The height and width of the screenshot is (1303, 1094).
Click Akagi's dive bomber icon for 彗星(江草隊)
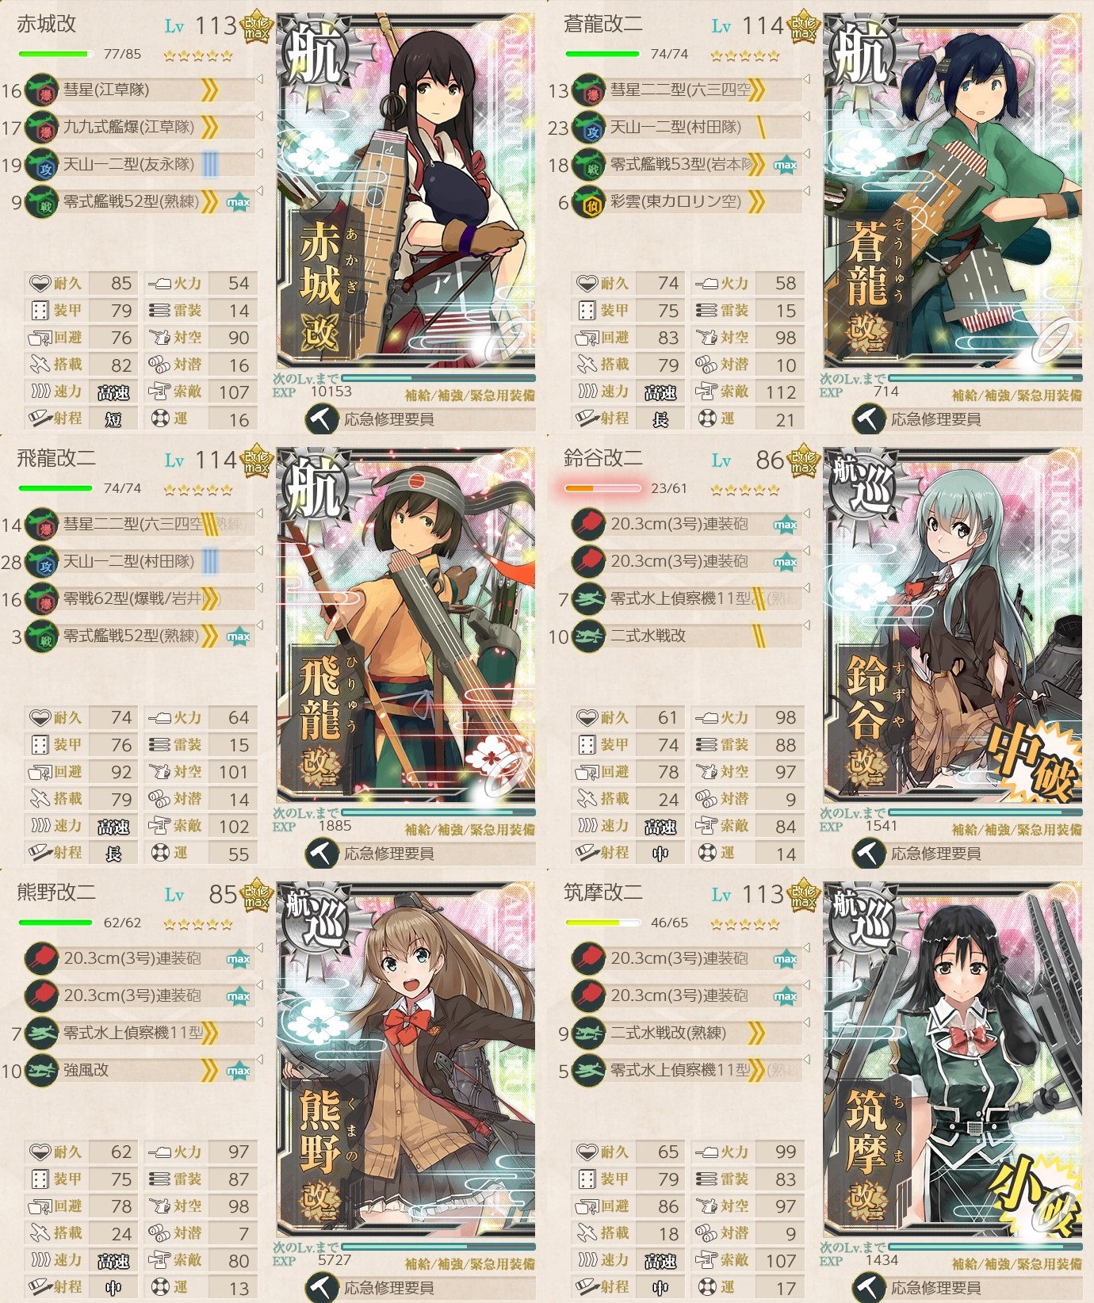click(x=41, y=90)
